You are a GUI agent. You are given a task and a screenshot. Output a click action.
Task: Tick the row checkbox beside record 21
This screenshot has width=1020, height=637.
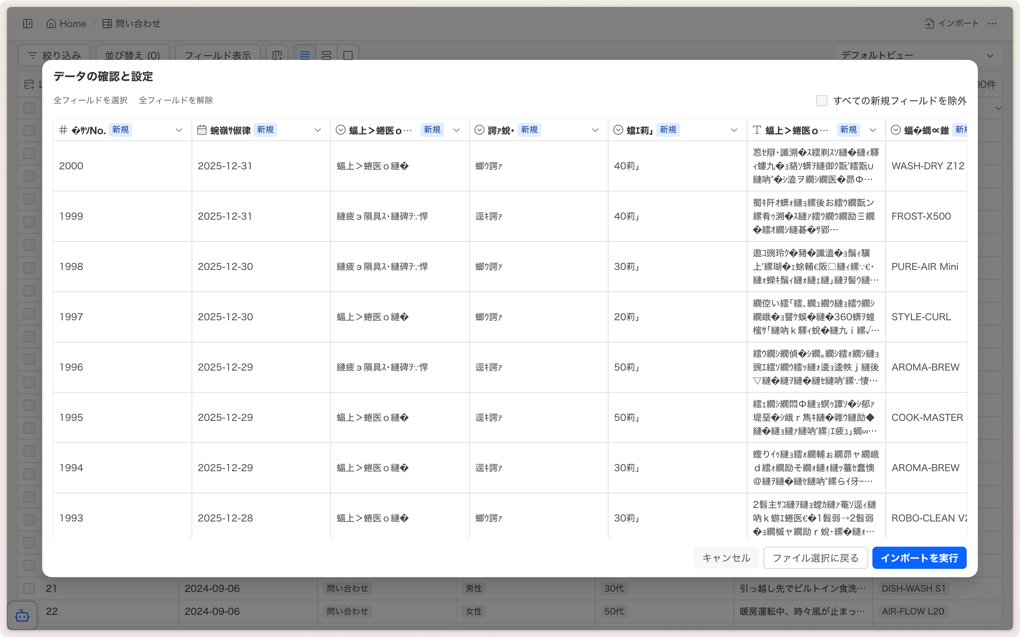click(x=29, y=588)
